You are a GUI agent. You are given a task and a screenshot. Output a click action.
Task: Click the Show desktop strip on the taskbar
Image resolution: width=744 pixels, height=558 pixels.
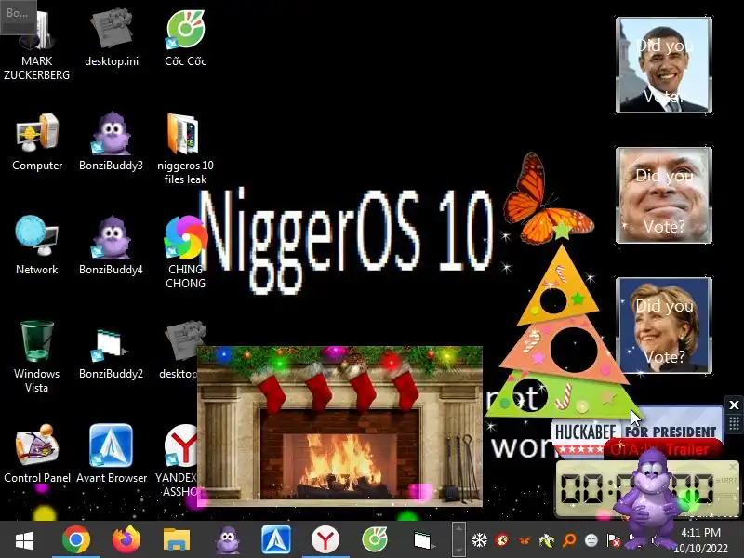pos(741,540)
